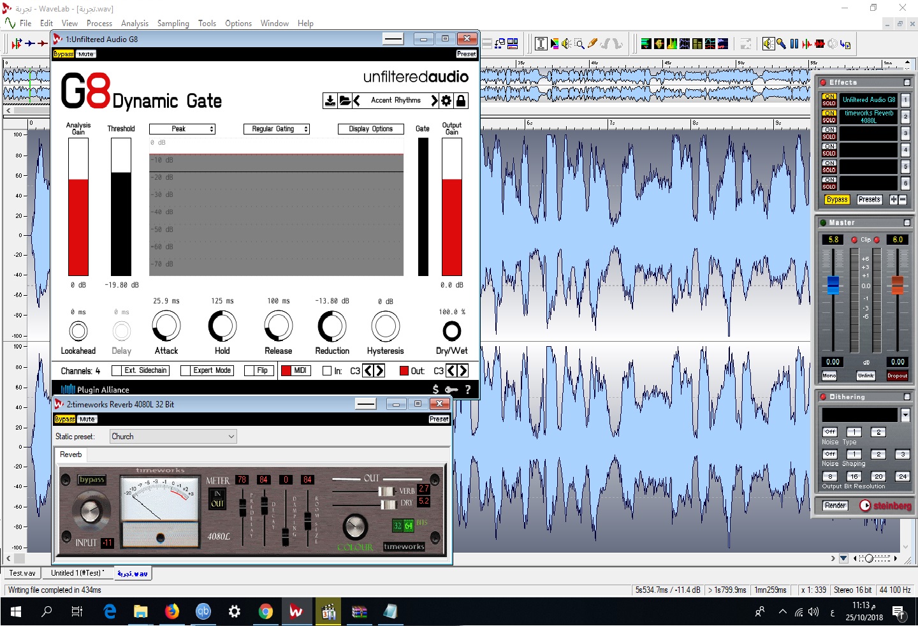Adjust the G8 Threshold slider
This screenshot has height=626, width=918.
[x=121, y=207]
